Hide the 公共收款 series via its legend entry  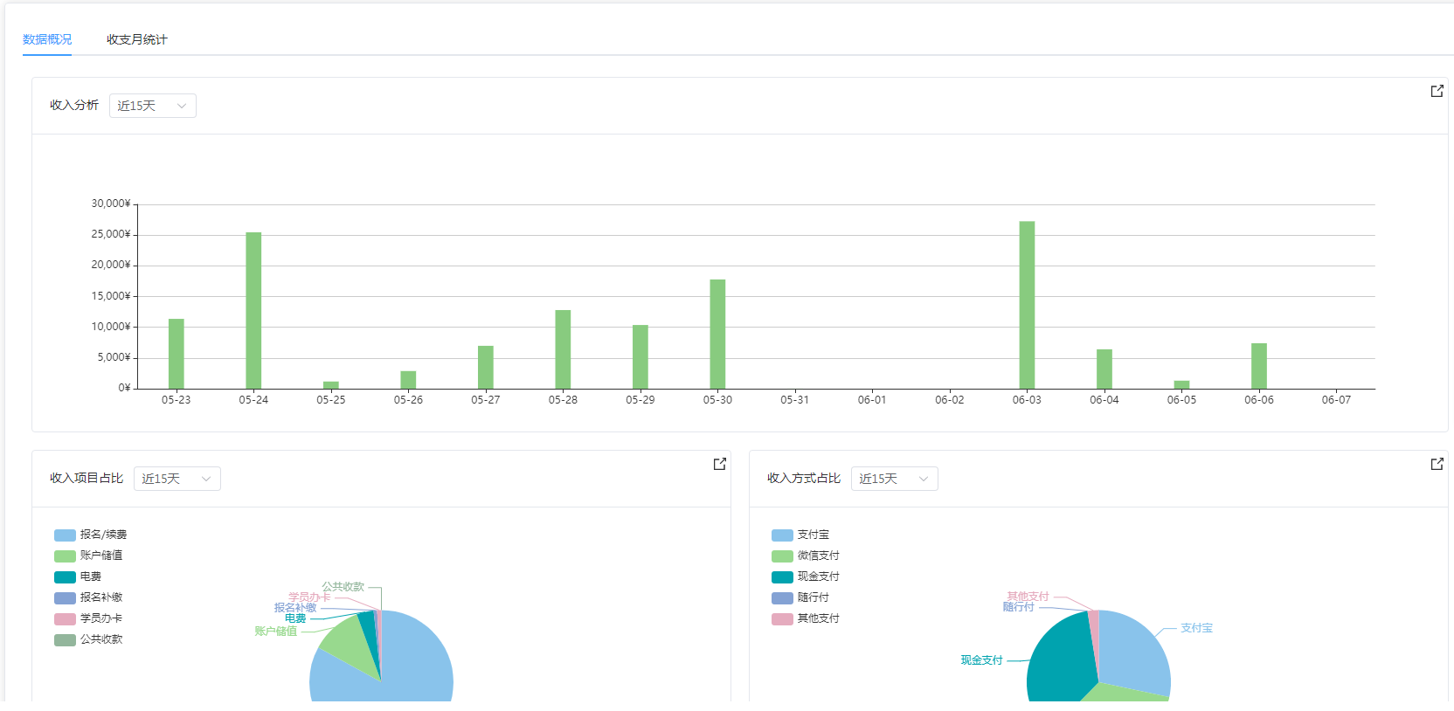pos(88,639)
